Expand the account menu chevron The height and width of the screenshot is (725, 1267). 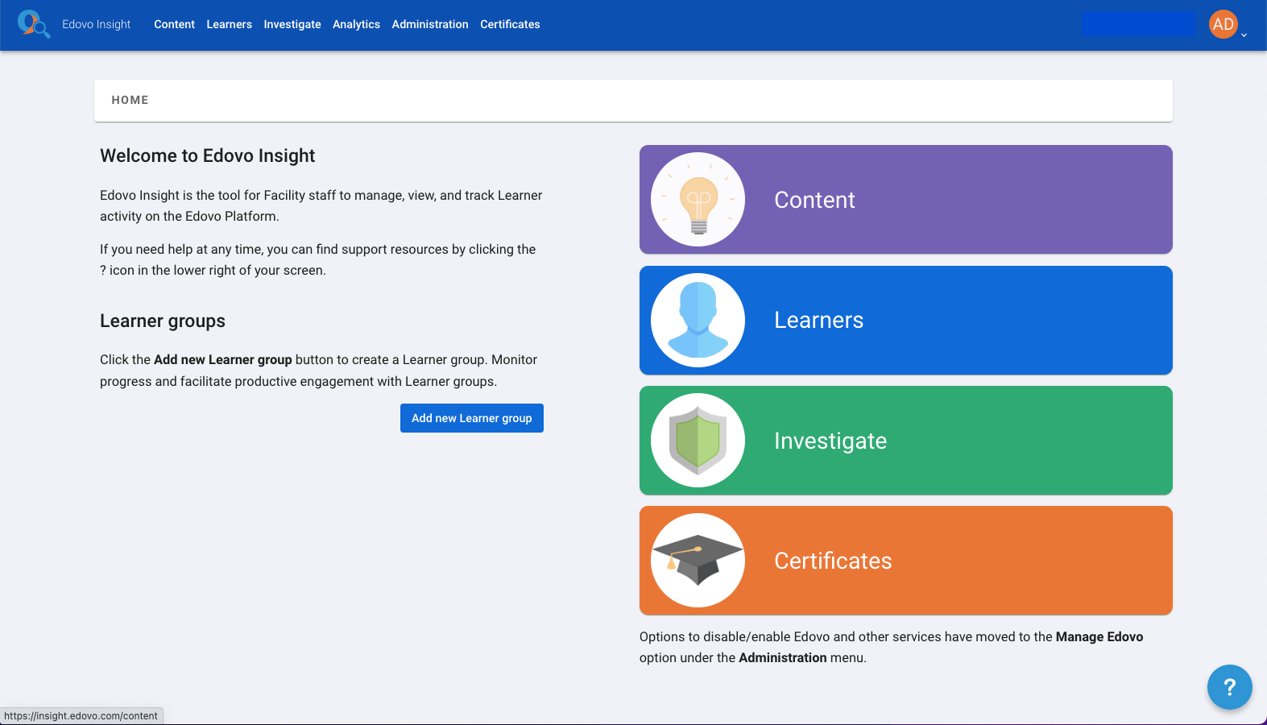(1244, 35)
